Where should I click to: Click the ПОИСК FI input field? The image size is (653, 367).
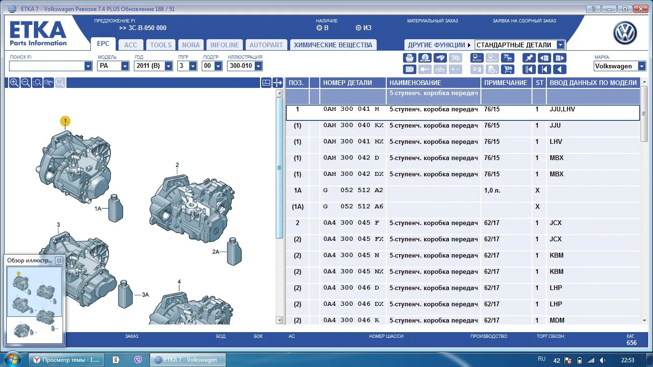click(x=46, y=66)
